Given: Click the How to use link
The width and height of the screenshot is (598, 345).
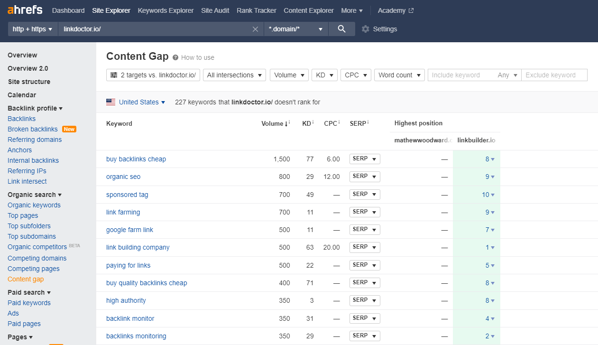Looking at the screenshot, I should click(198, 57).
